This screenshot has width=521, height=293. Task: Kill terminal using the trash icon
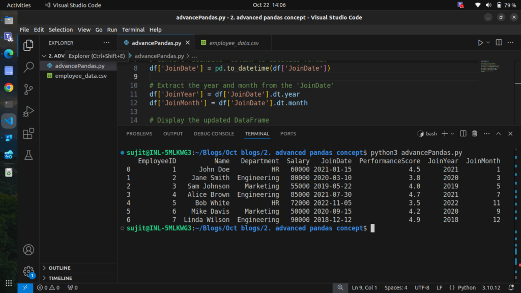coord(475,134)
